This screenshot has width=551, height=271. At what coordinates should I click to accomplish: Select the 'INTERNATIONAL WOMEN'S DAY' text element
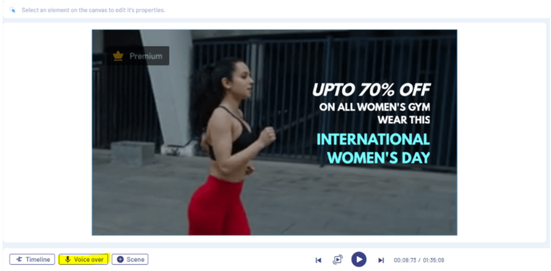[x=372, y=148]
